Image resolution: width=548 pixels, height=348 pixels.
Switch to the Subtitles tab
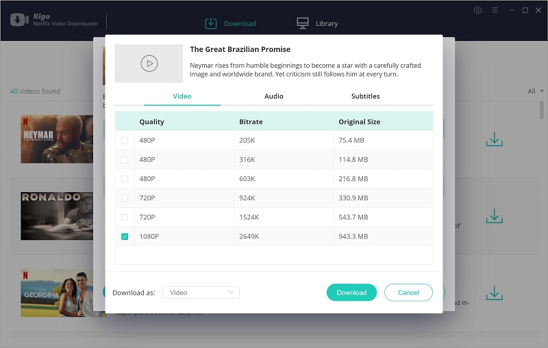click(365, 96)
